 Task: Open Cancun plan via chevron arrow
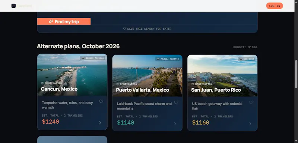(100, 123)
